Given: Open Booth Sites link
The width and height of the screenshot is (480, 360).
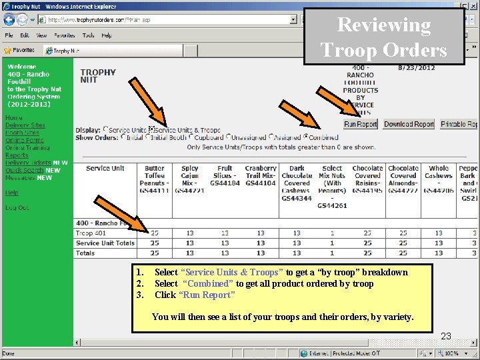Looking at the screenshot, I should point(22,133).
